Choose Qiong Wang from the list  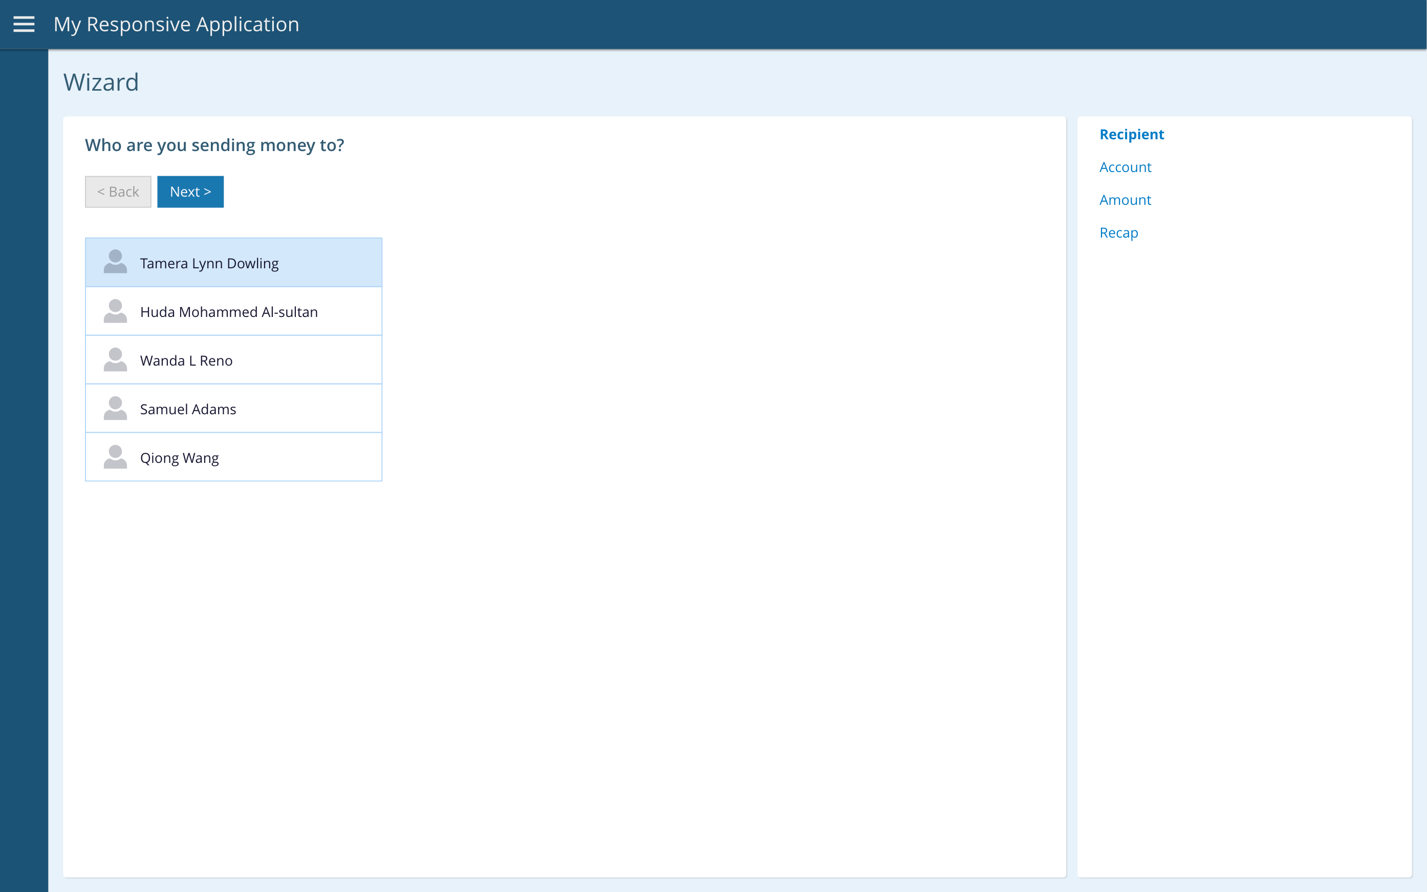tap(179, 458)
